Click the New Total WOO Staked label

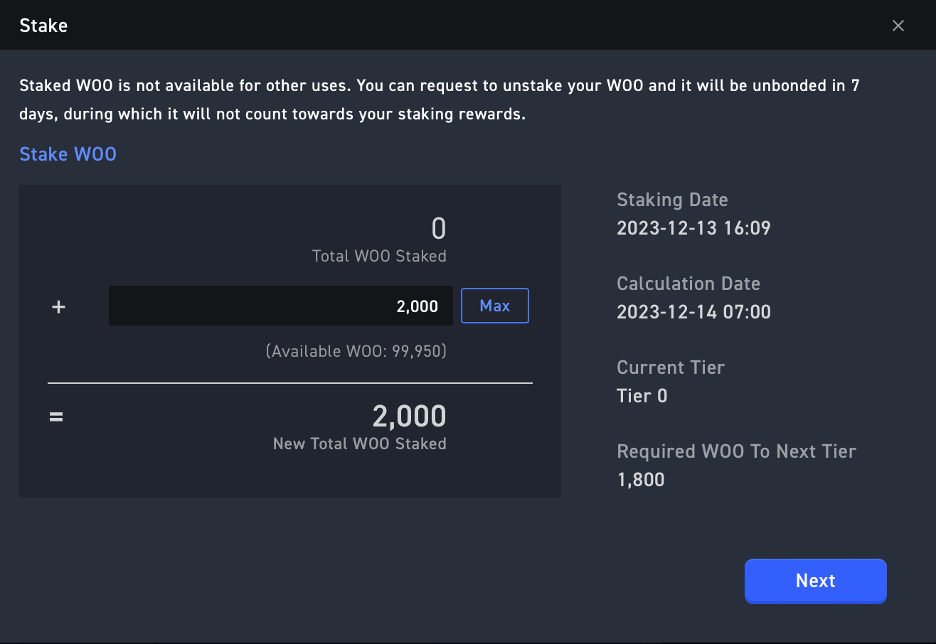[360, 444]
